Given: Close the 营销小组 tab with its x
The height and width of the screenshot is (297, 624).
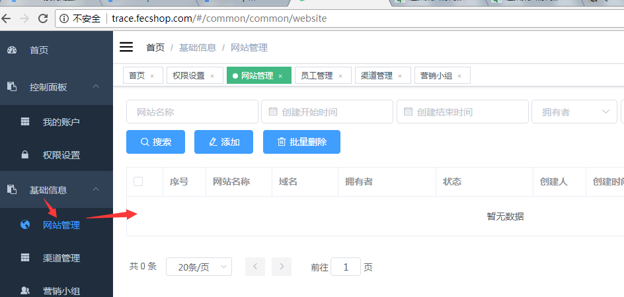Looking at the screenshot, I should (459, 76).
